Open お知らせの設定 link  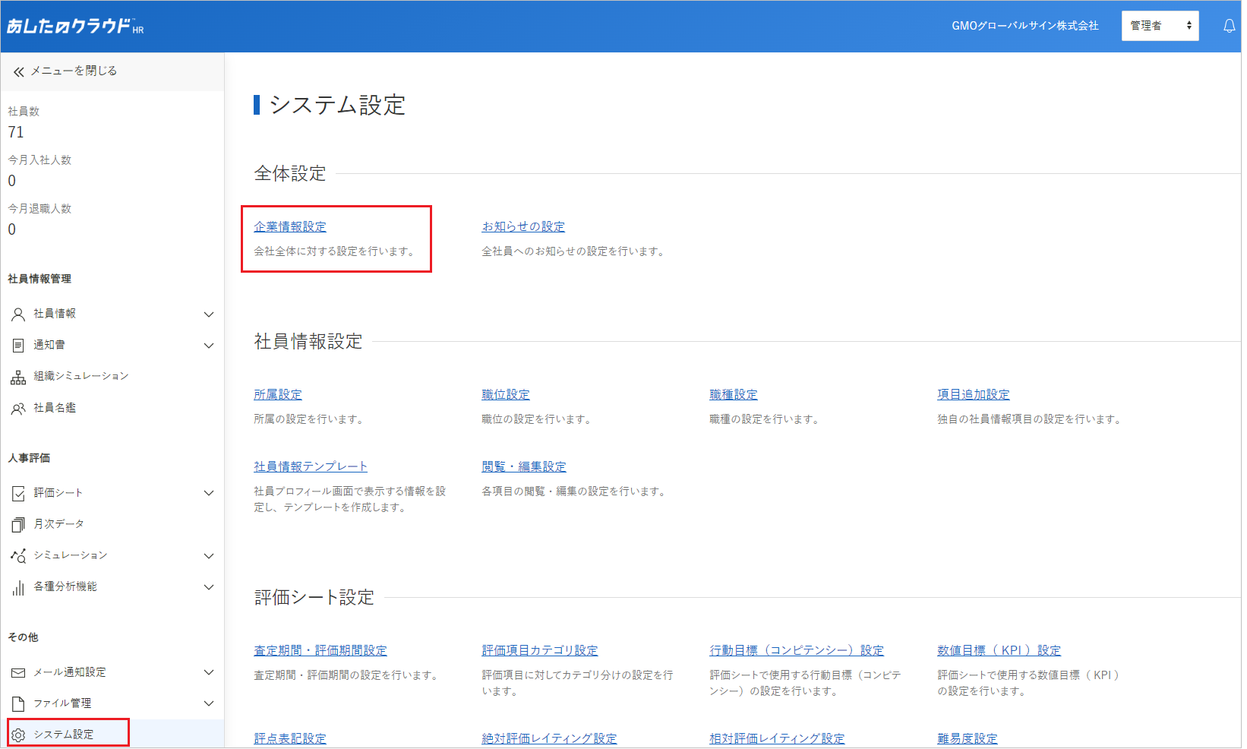(x=523, y=227)
